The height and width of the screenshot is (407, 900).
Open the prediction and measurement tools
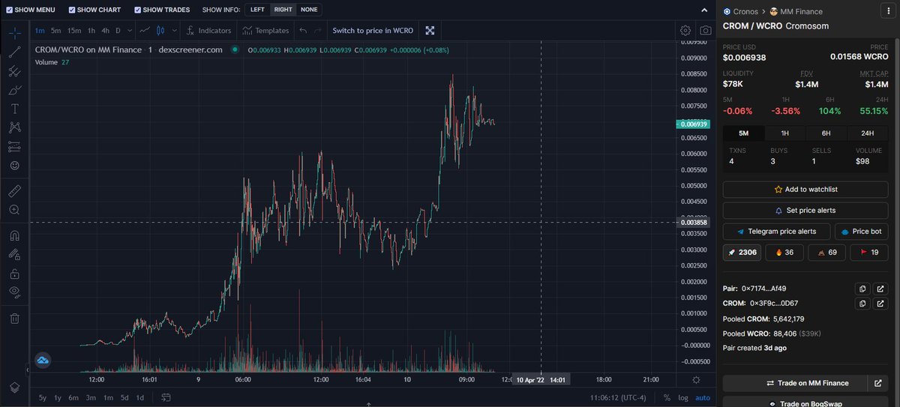[x=14, y=146]
